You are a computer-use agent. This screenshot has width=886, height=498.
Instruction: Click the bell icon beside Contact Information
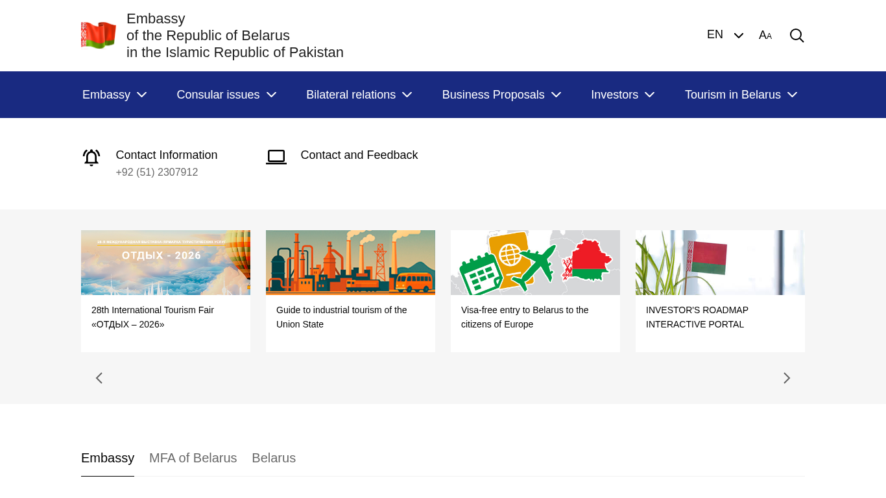tap(91, 158)
